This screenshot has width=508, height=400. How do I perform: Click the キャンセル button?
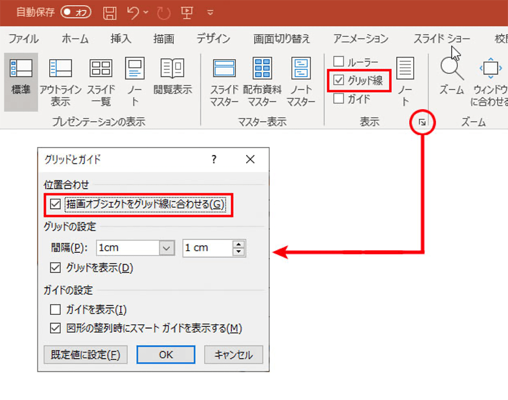click(x=234, y=355)
